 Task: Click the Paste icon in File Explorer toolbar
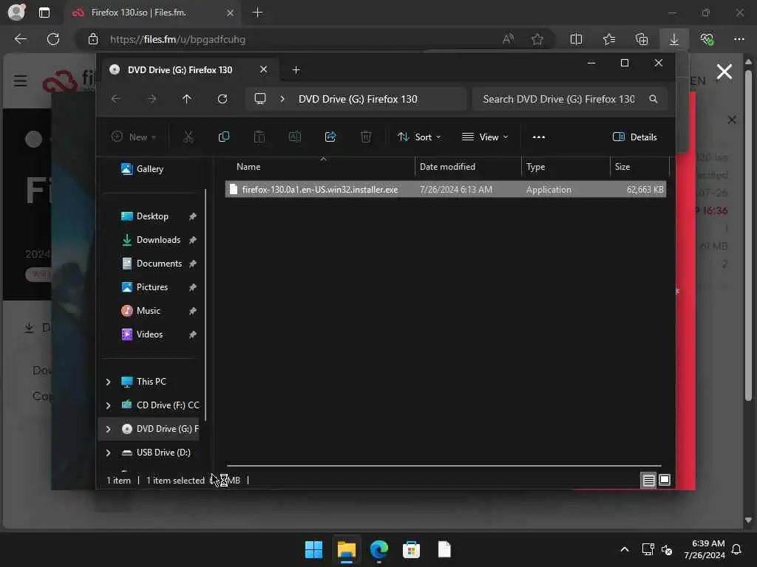259,137
